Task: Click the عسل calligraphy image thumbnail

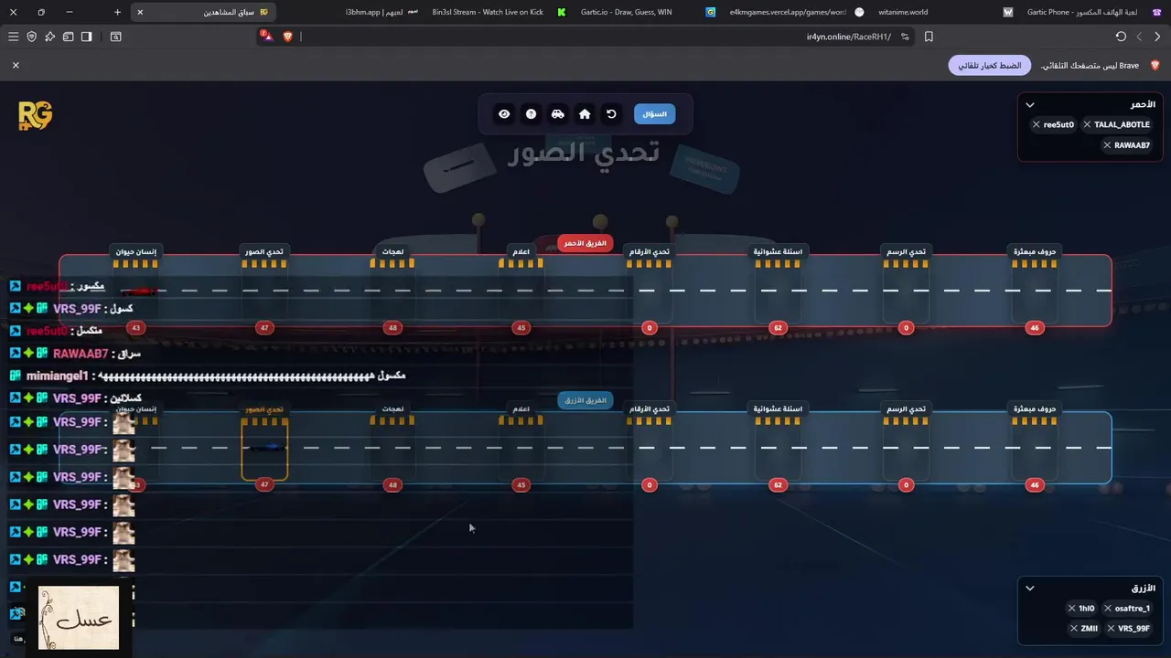Action: click(x=79, y=618)
